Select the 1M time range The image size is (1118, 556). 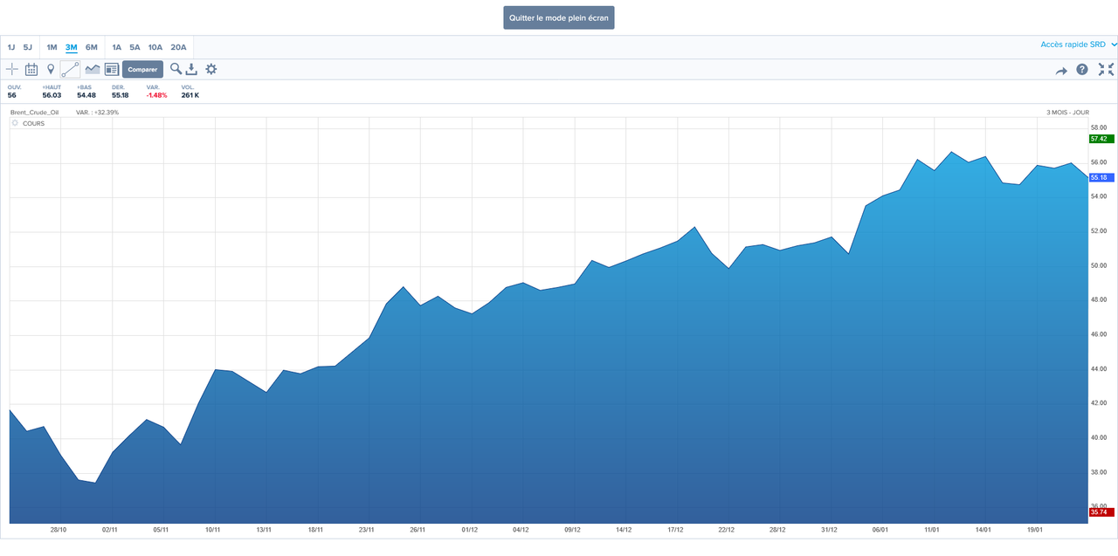click(52, 47)
